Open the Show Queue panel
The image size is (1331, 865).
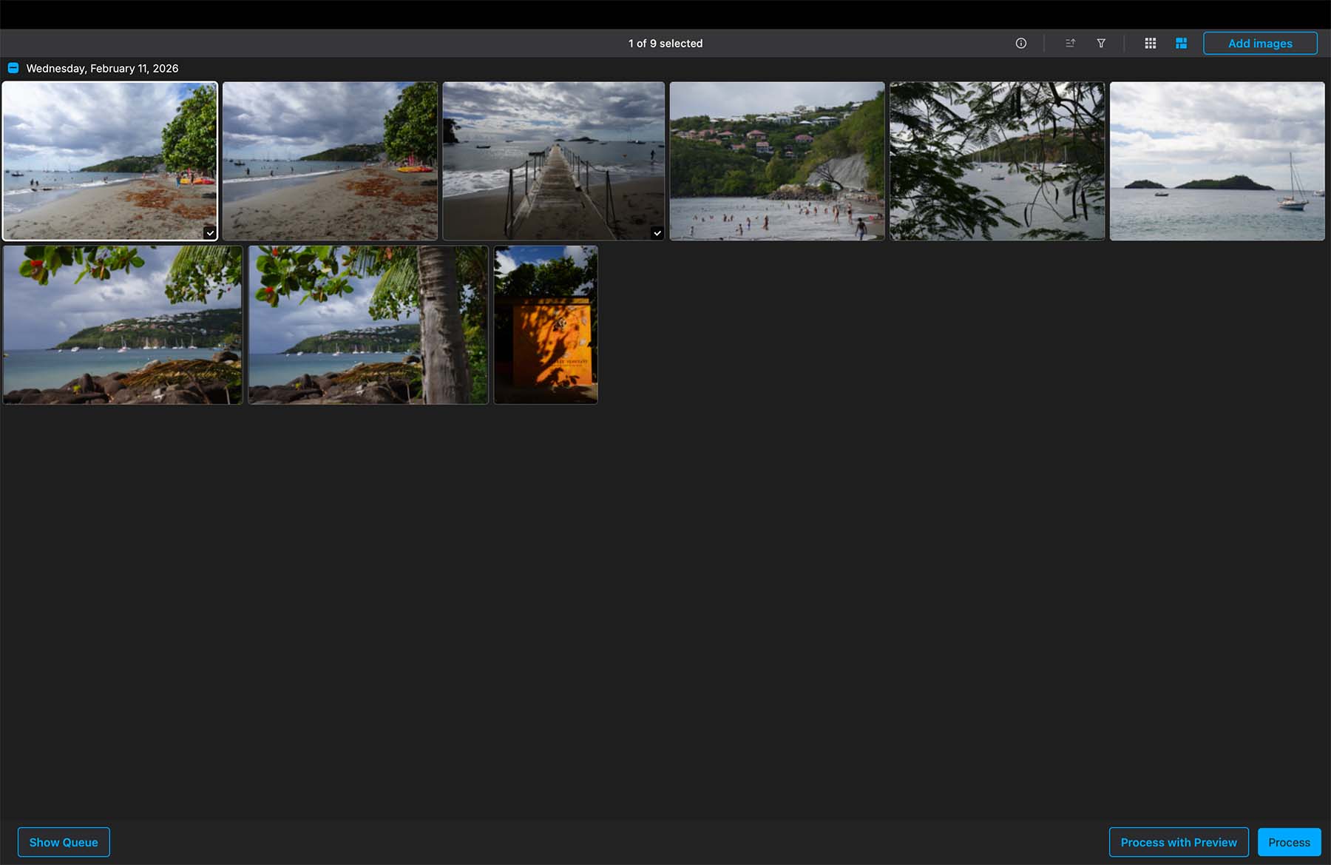(x=64, y=842)
